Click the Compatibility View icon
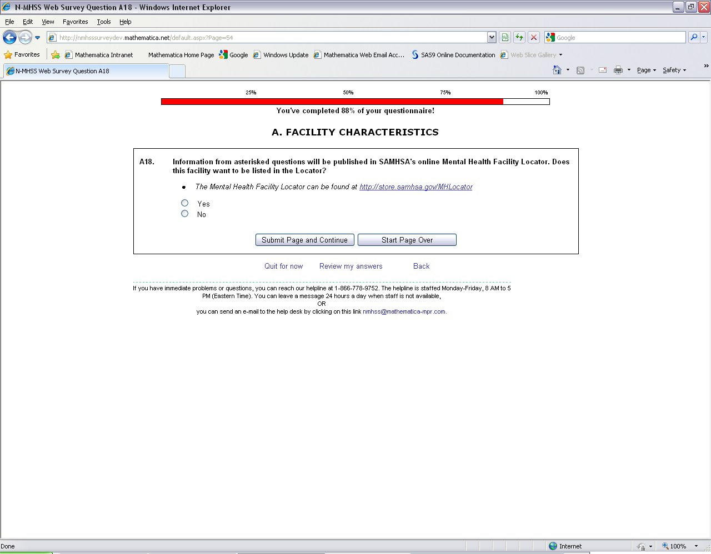 pyautogui.click(x=505, y=37)
